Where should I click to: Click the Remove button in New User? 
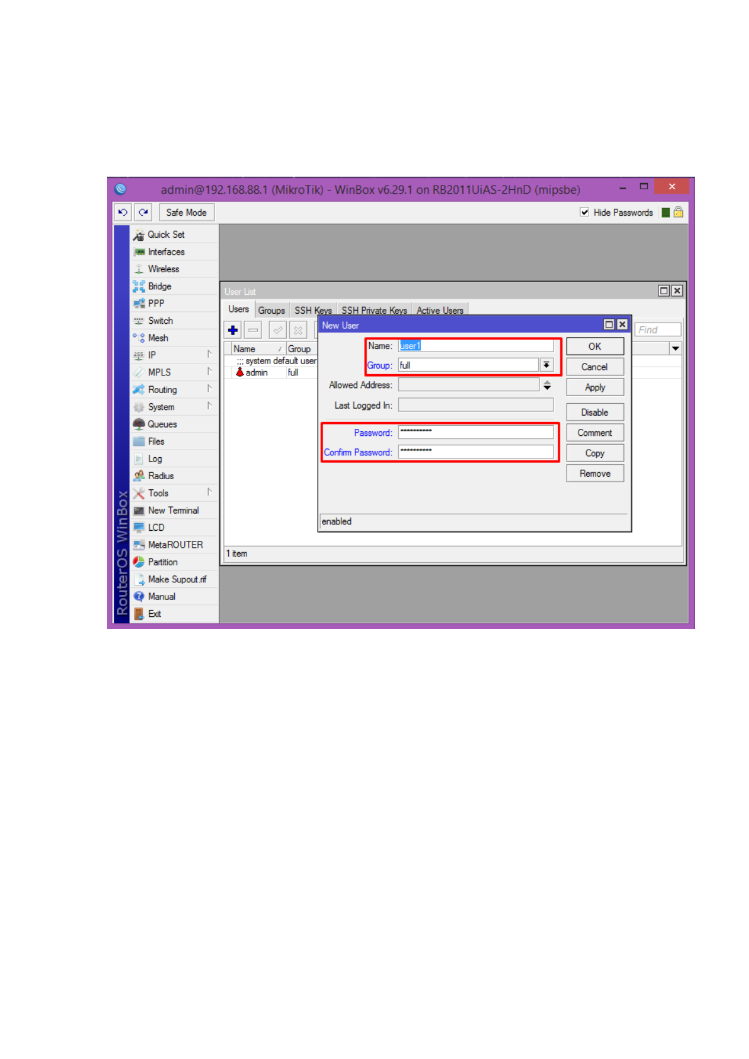point(595,474)
